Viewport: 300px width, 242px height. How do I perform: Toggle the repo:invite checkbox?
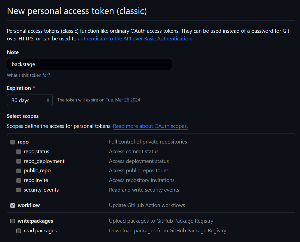[x=19, y=180]
